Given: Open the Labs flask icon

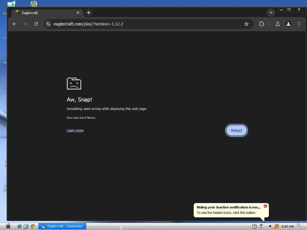Looking at the screenshot, I should click(x=277, y=24).
